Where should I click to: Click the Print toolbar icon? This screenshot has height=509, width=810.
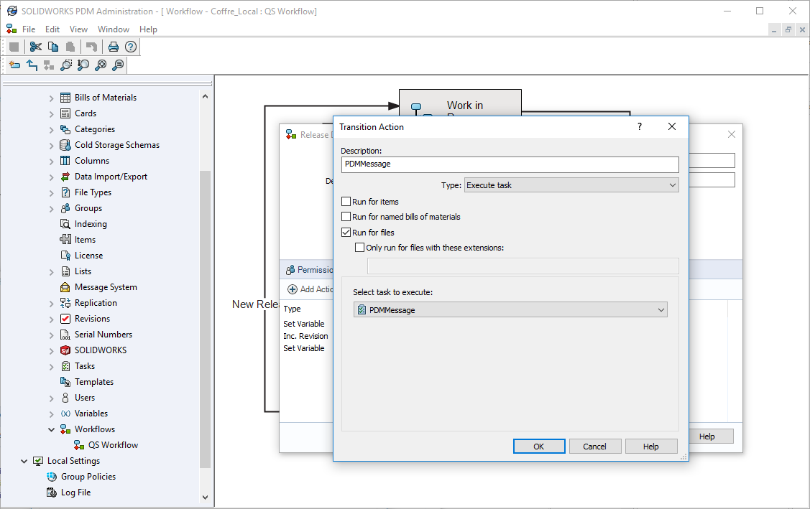(x=113, y=47)
